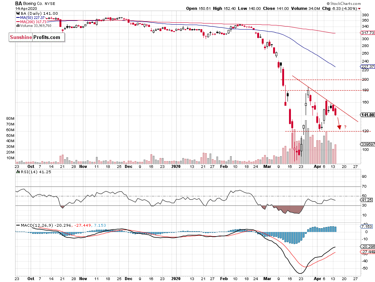Click the 227.37 price tag on right axis
This screenshot has height=282, width=375.
coord(367,67)
